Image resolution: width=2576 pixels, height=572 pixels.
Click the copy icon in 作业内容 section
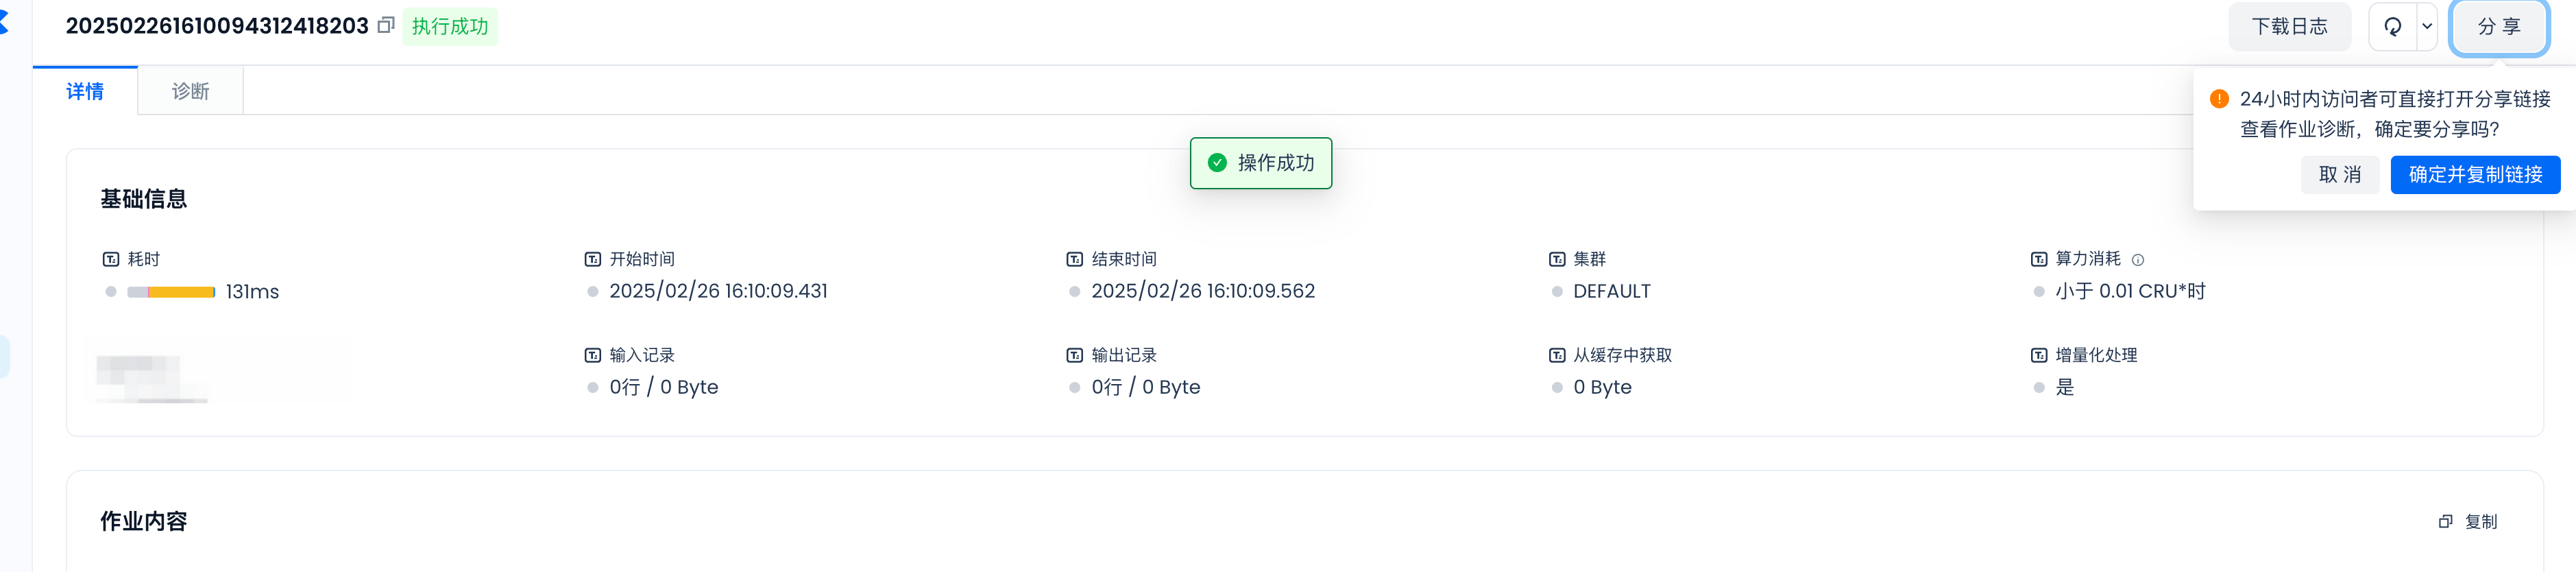2445,522
